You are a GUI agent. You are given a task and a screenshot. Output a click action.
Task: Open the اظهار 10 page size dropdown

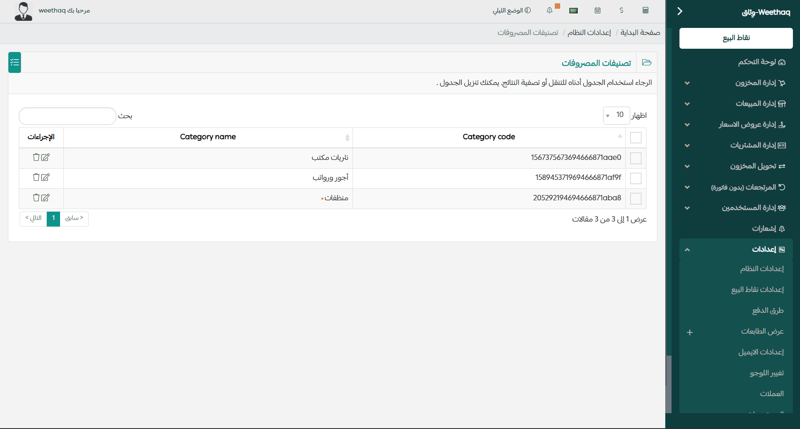pos(616,115)
